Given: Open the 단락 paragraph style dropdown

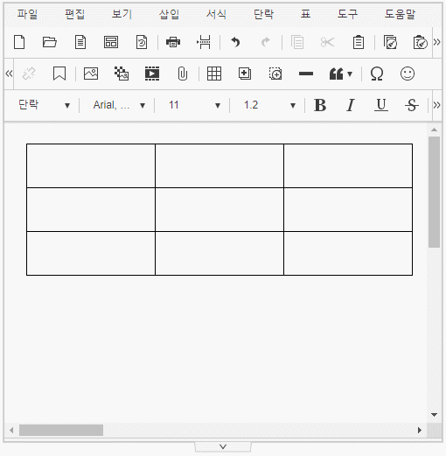Looking at the screenshot, I should [x=44, y=105].
